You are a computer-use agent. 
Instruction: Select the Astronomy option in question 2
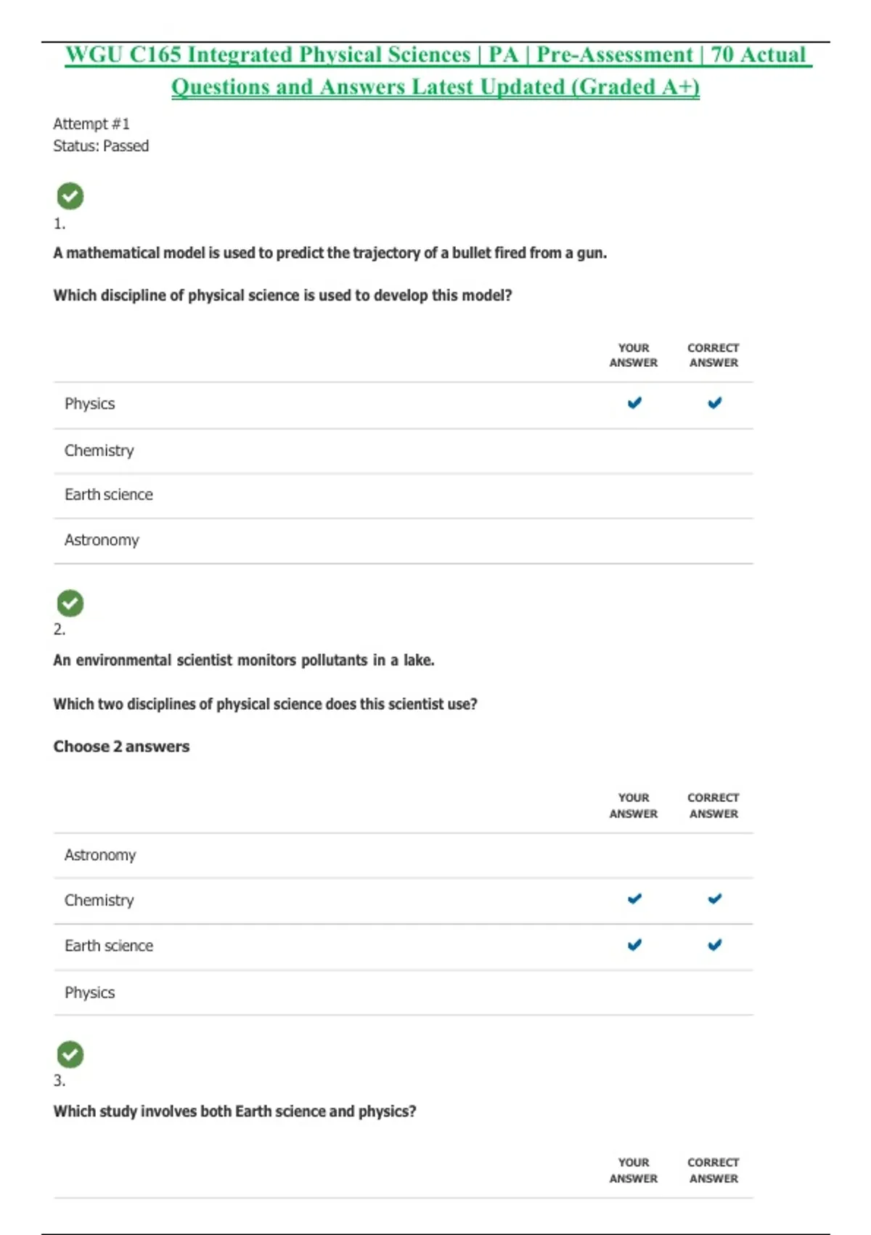click(100, 855)
